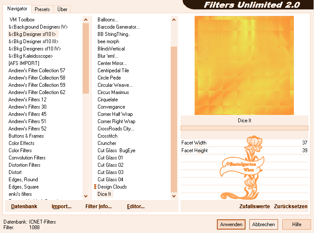Select Color Effects category
The image size is (314, 233).
pyautogui.click(x=21, y=143)
